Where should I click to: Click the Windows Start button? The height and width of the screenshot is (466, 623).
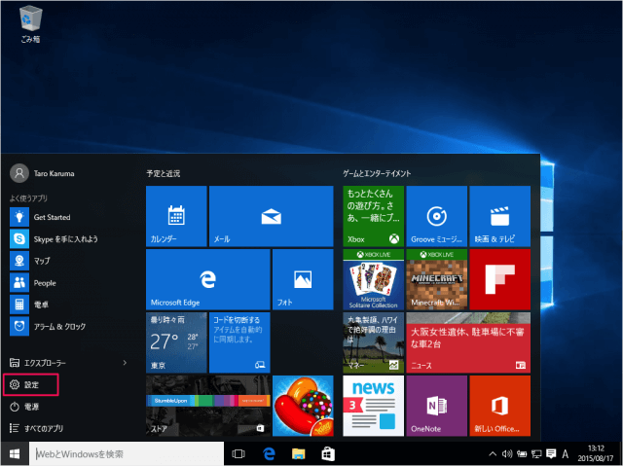click(x=15, y=453)
